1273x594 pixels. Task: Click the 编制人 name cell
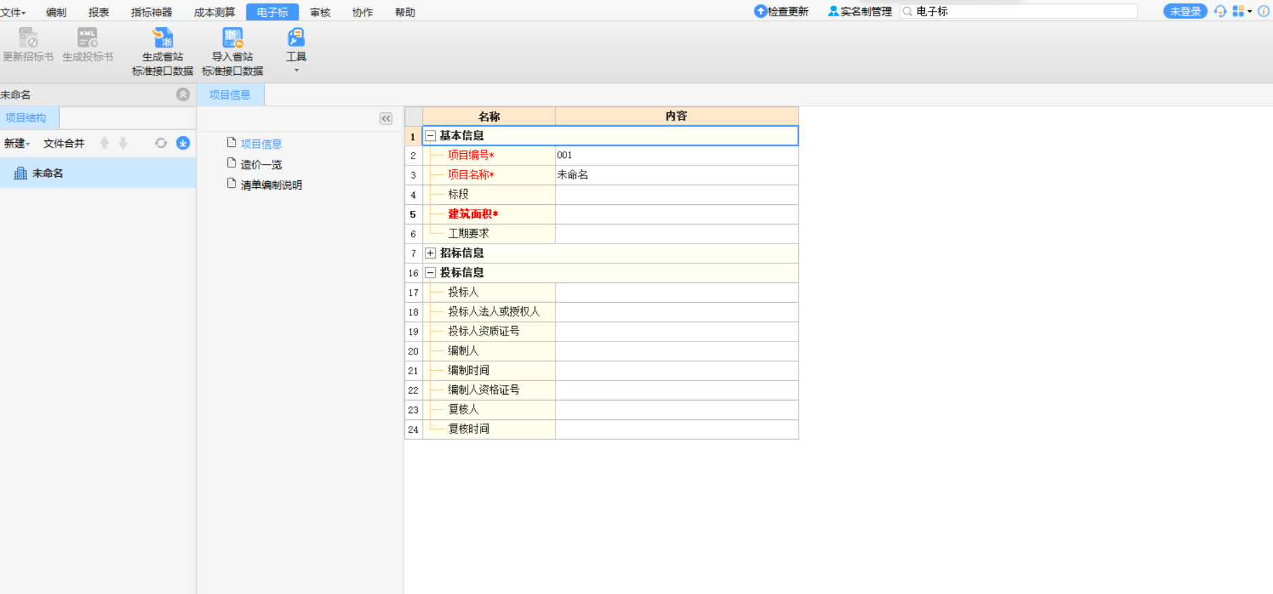(489, 351)
